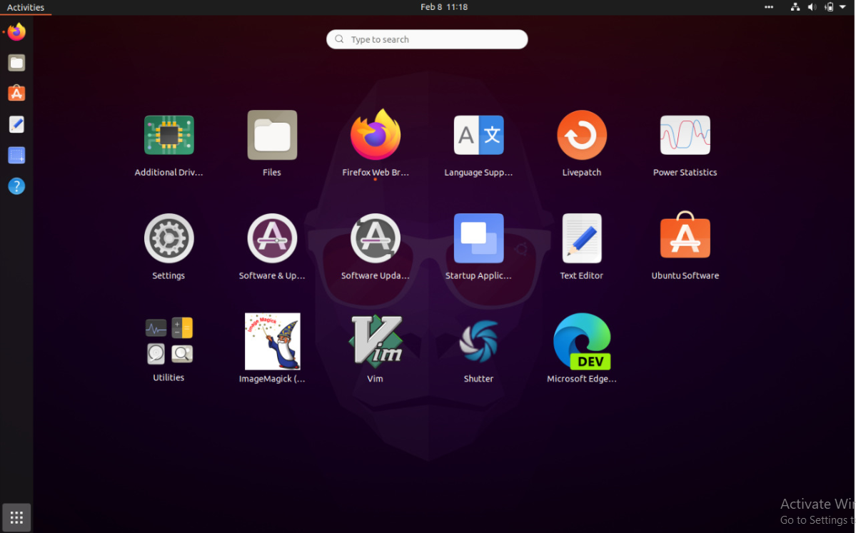Open Shutter screenshot tool
This screenshot has height=533, width=856.
coord(478,341)
